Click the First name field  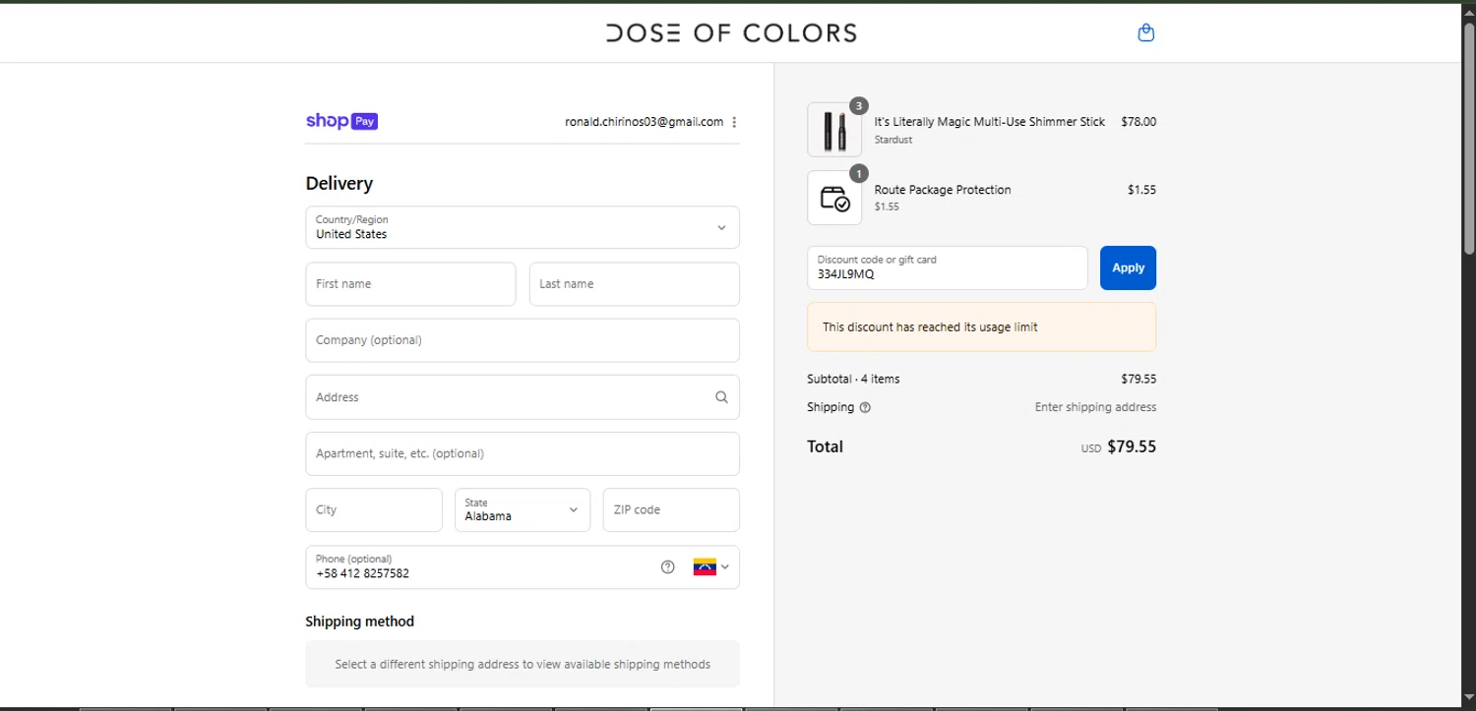pyautogui.click(x=410, y=284)
